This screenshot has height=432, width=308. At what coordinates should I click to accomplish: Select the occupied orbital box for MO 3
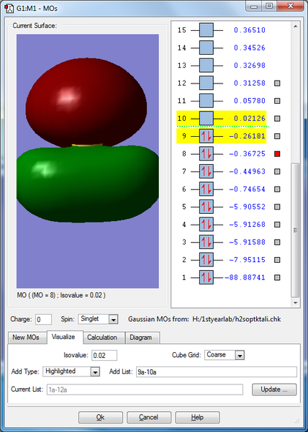coord(206,242)
